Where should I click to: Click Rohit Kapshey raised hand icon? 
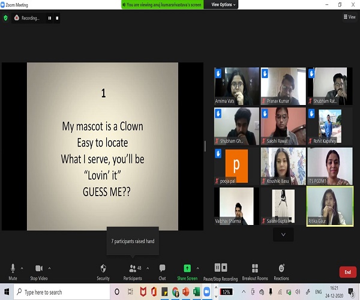click(x=311, y=113)
